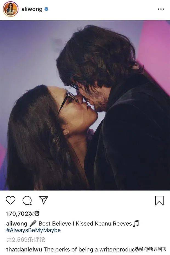This screenshot has width=170, height=255.
Task: Visit thatdanielwu's profile from the comment
Action: (24, 249)
